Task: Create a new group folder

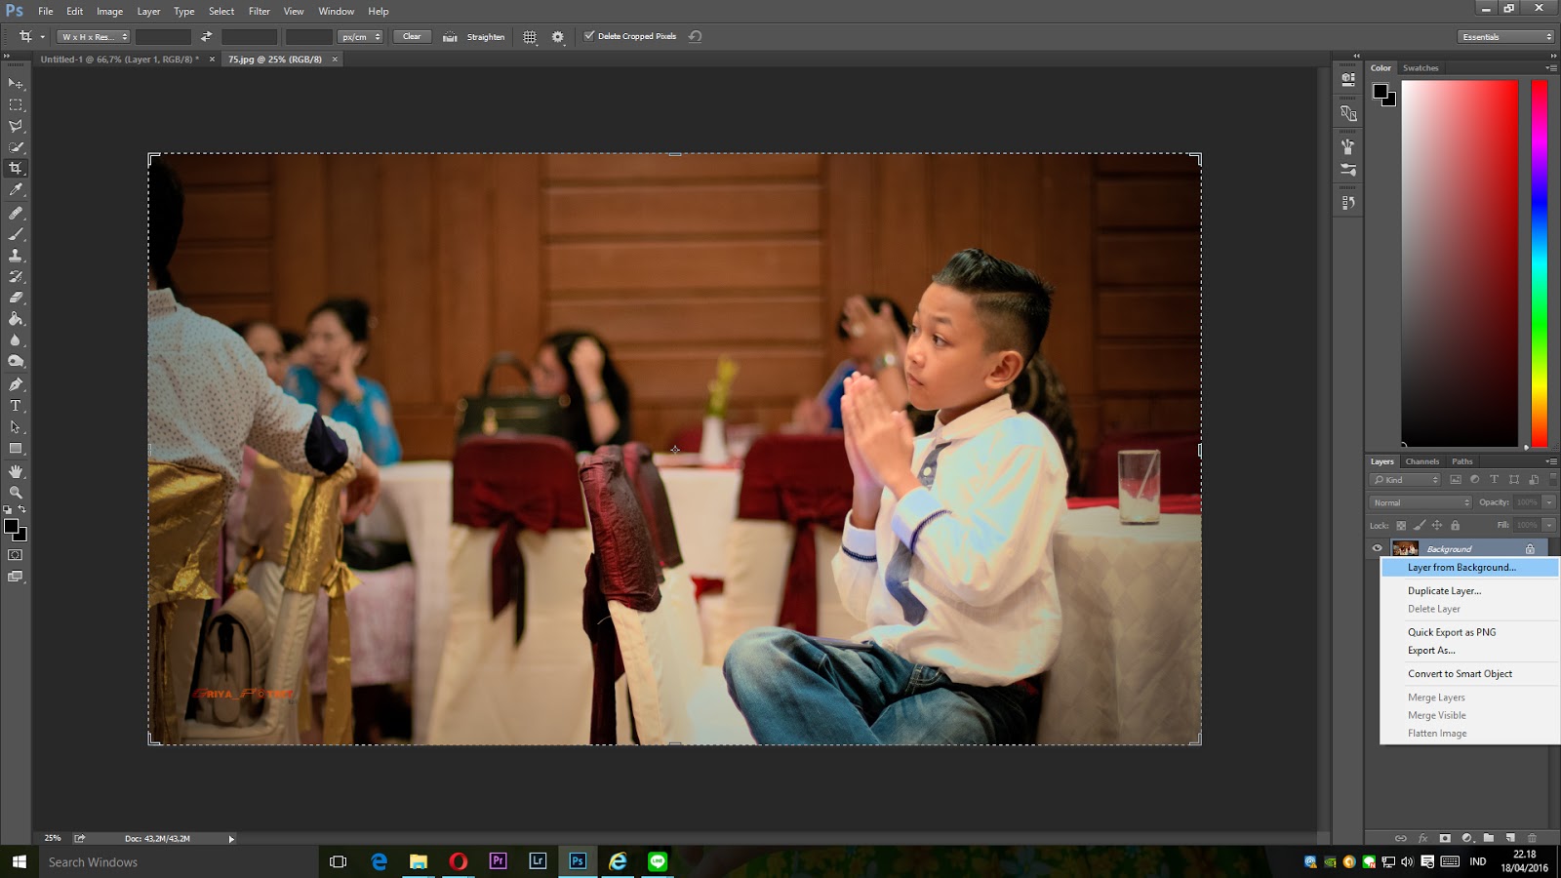Action: [x=1489, y=838]
